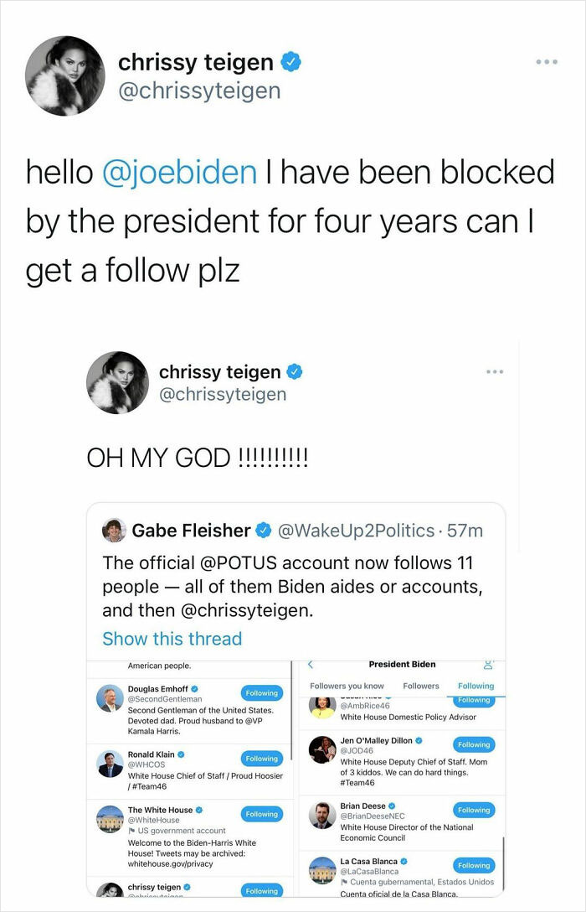Expand the thread via Show this thread

(x=172, y=639)
